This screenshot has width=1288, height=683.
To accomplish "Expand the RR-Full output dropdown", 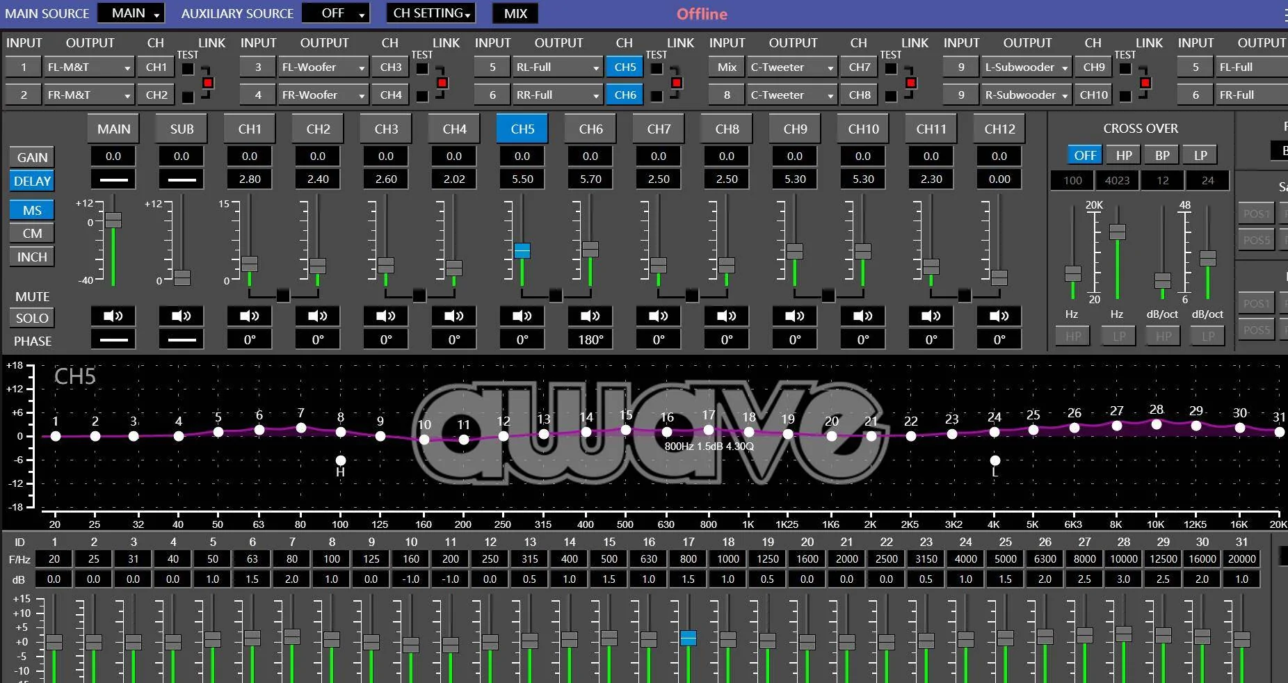I will [x=556, y=95].
